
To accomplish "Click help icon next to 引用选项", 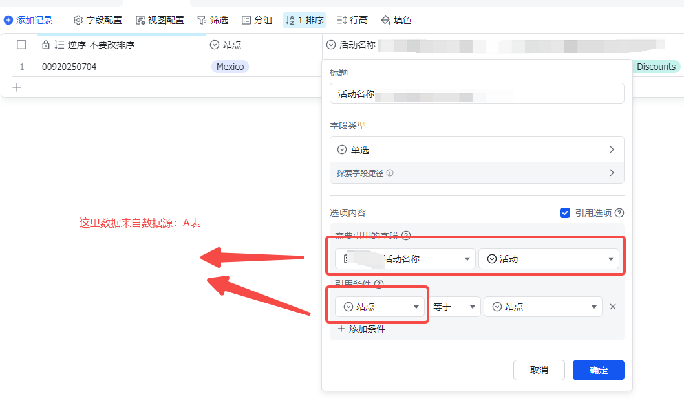I will click(619, 213).
